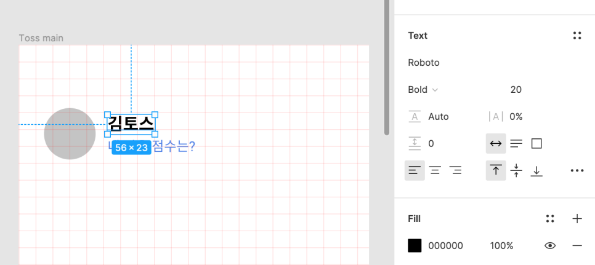Viewport: 595px width, 265px height.
Task: Click the Text section header
Action: [x=418, y=36]
